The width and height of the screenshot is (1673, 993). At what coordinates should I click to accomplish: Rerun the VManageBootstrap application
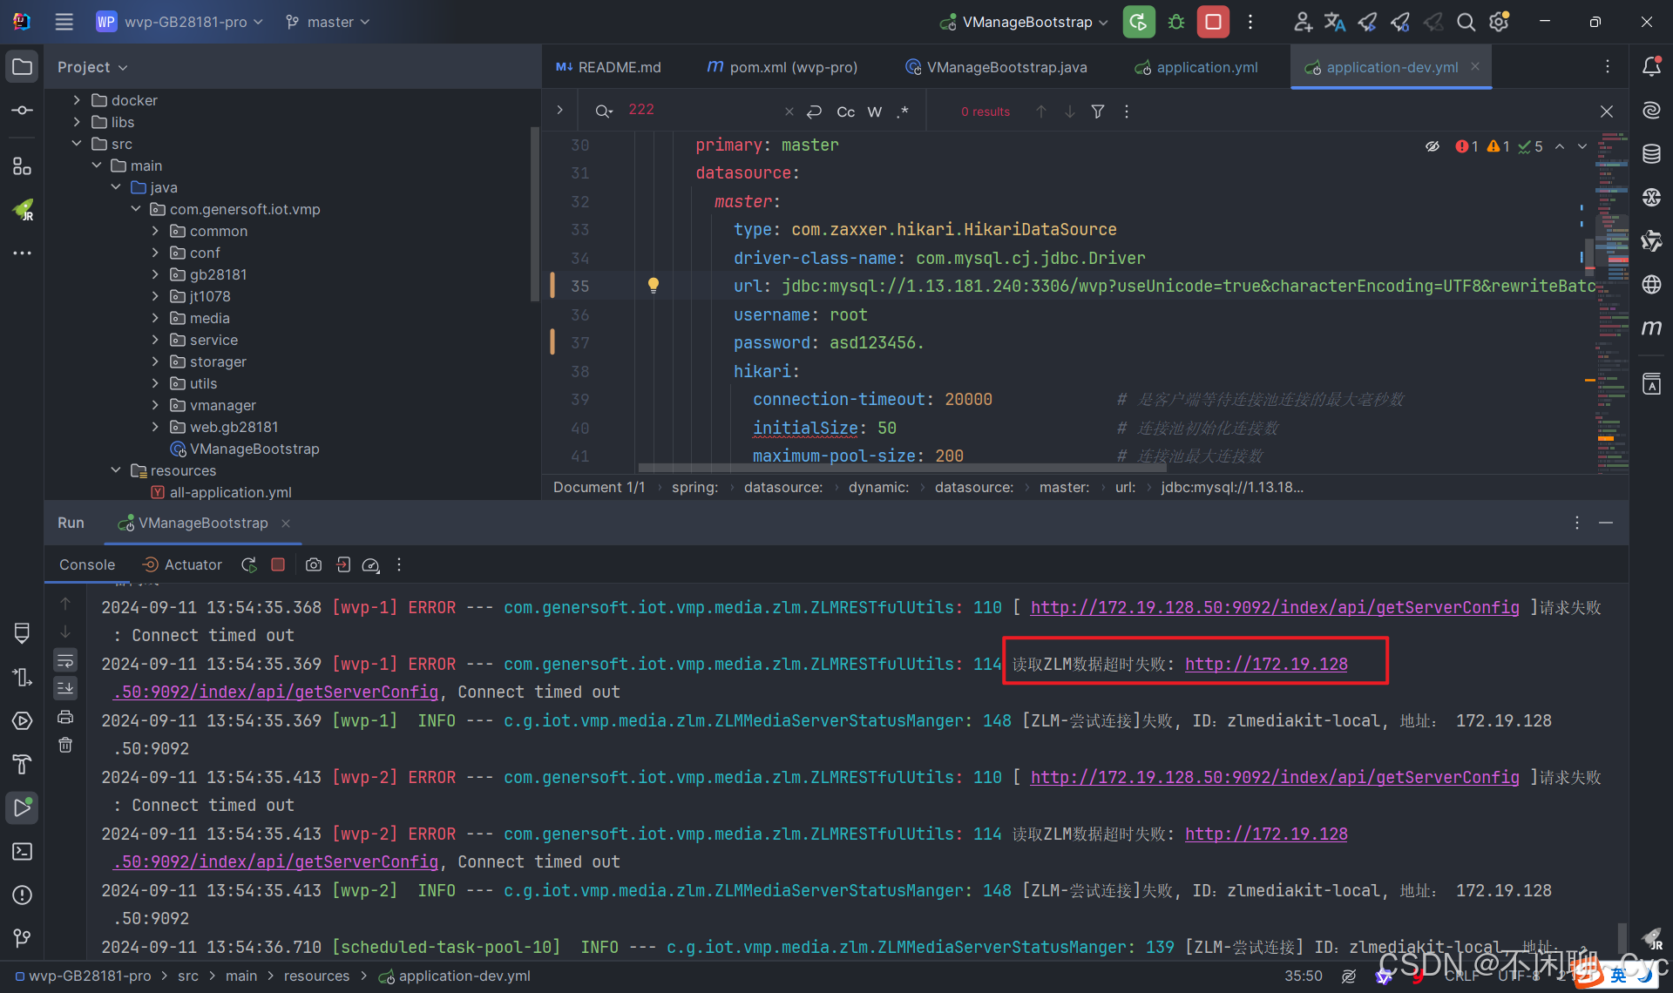point(1139,22)
